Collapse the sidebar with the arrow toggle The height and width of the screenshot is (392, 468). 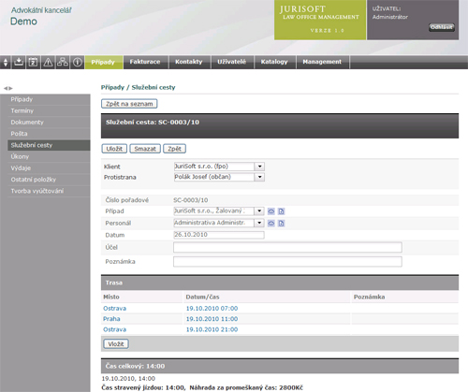point(8,88)
